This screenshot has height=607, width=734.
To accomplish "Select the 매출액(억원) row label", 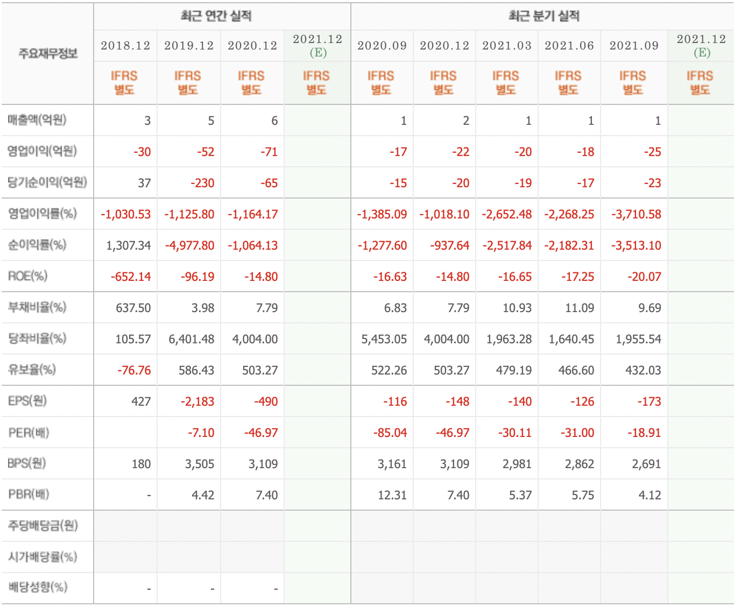I will (37, 120).
